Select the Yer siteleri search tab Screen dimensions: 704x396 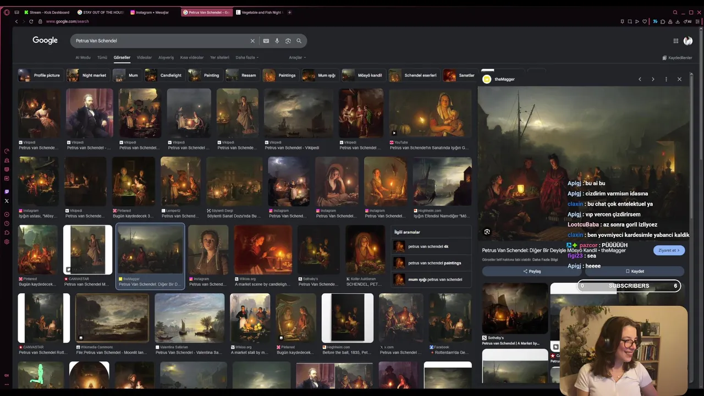click(x=219, y=57)
